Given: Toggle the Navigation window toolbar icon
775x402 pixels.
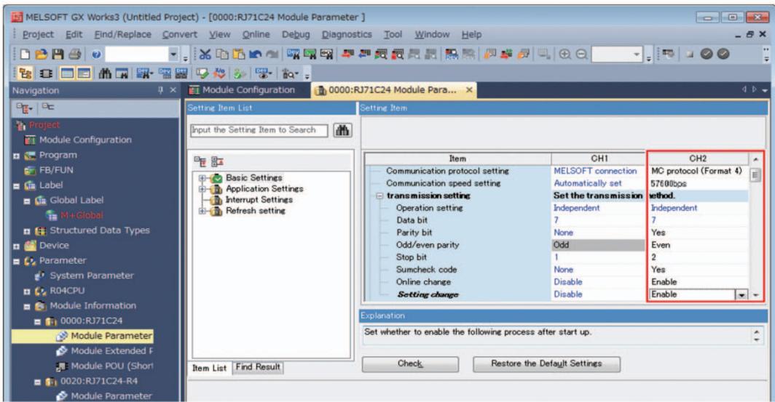Looking at the screenshot, I should tap(25, 73).
